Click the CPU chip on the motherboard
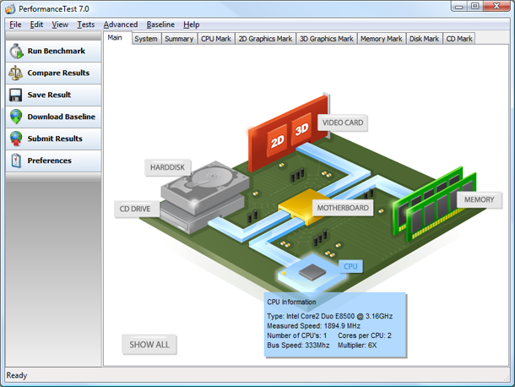Image resolution: width=515 pixels, height=387 pixels. click(314, 270)
